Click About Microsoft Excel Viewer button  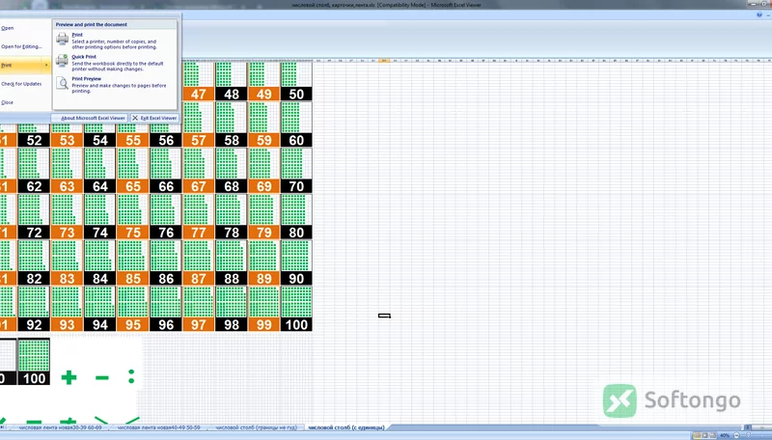[90, 118]
